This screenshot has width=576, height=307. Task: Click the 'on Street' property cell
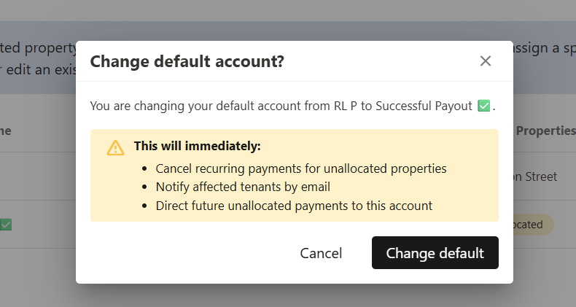pyautogui.click(x=536, y=176)
